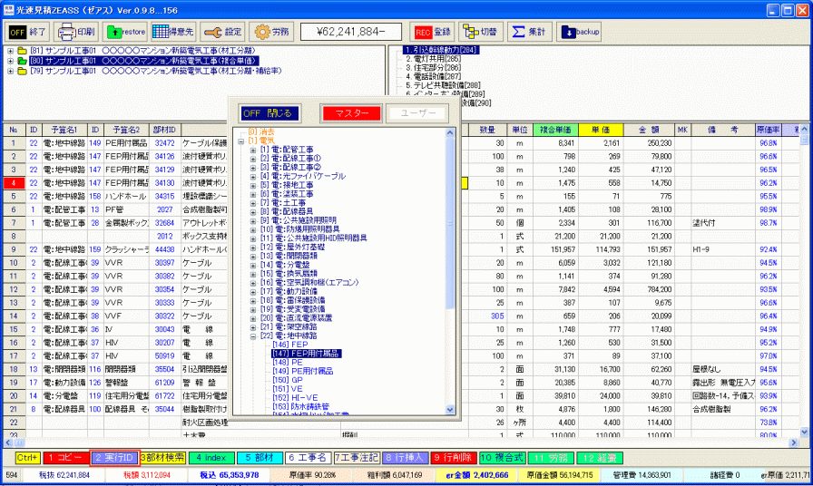Click the 6 工事名 button
813x486 pixels.
(308, 458)
